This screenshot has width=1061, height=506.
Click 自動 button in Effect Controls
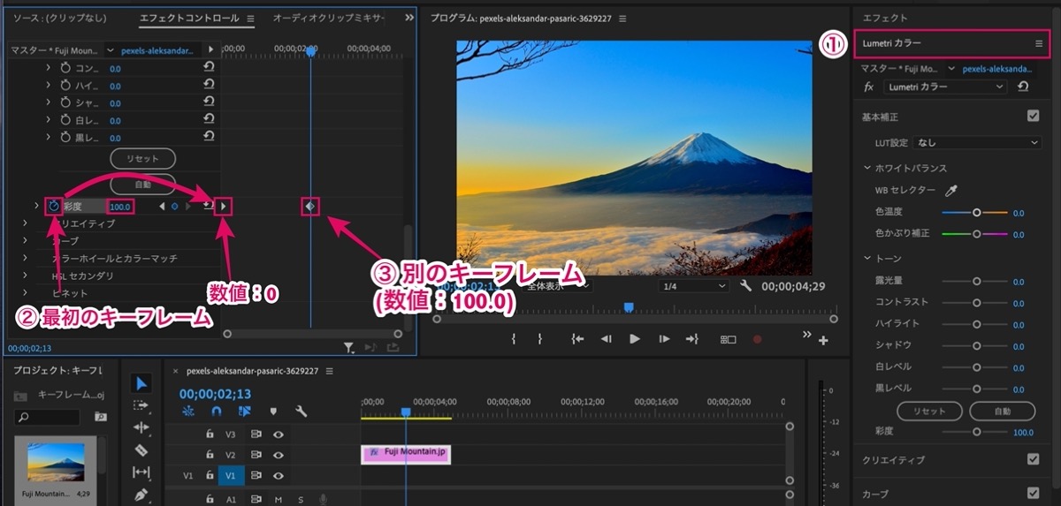coord(142,185)
